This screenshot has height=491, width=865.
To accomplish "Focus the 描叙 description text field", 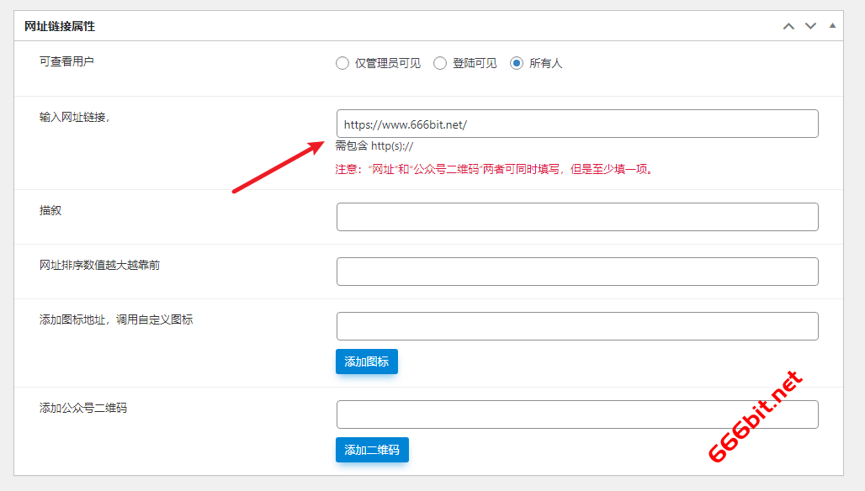I will point(576,217).
